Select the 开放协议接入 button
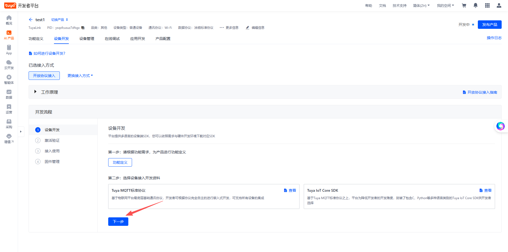 pos(44,76)
